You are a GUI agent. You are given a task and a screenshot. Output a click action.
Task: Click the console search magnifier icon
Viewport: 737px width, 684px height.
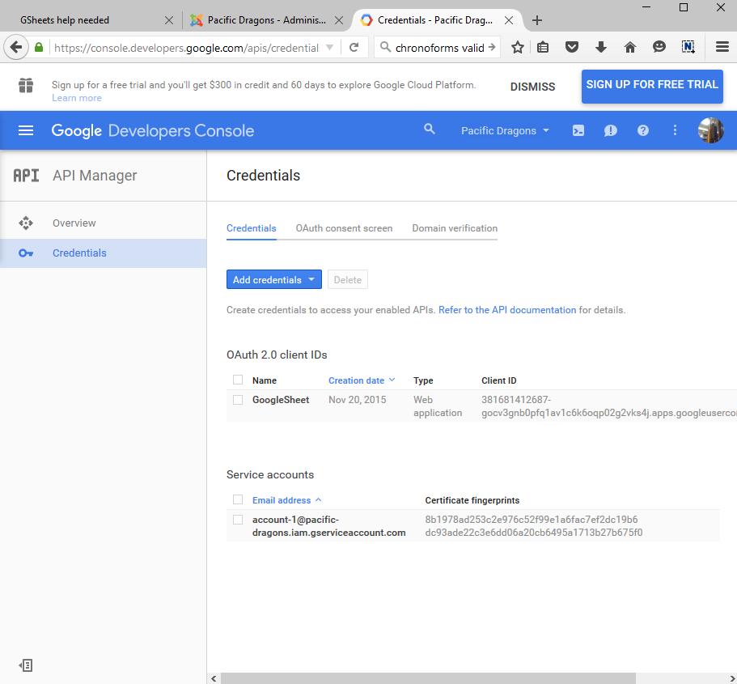click(429, 129)
